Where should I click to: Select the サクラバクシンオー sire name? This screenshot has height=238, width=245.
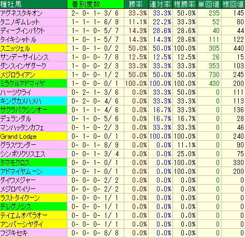tap(24, 110)
